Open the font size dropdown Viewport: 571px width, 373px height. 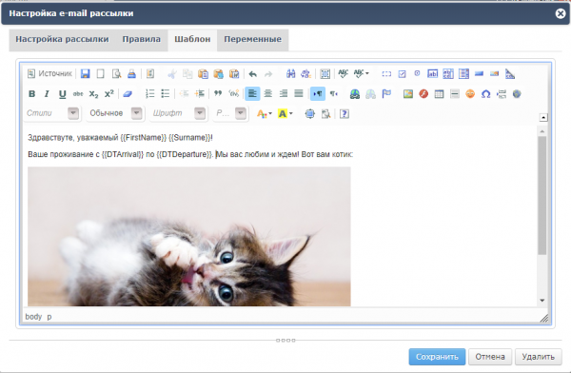click(231, 113)
